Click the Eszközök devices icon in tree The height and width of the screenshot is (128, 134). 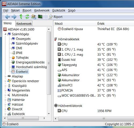pyautogui.click(x=9, y=114)
